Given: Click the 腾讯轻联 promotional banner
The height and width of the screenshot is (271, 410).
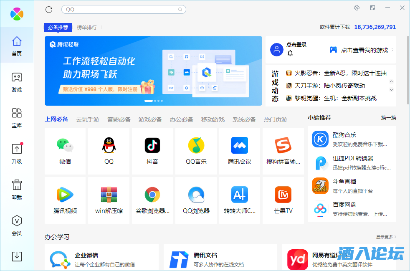Looking at the screenshot, I should pos(153,71).
